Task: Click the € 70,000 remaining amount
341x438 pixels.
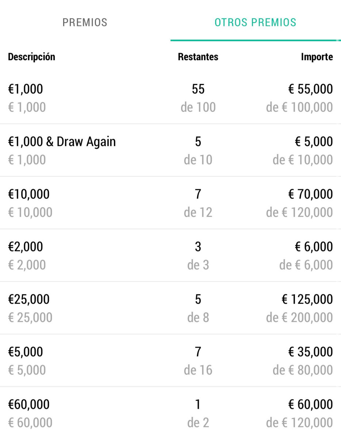Action: [x=310, y=194]
